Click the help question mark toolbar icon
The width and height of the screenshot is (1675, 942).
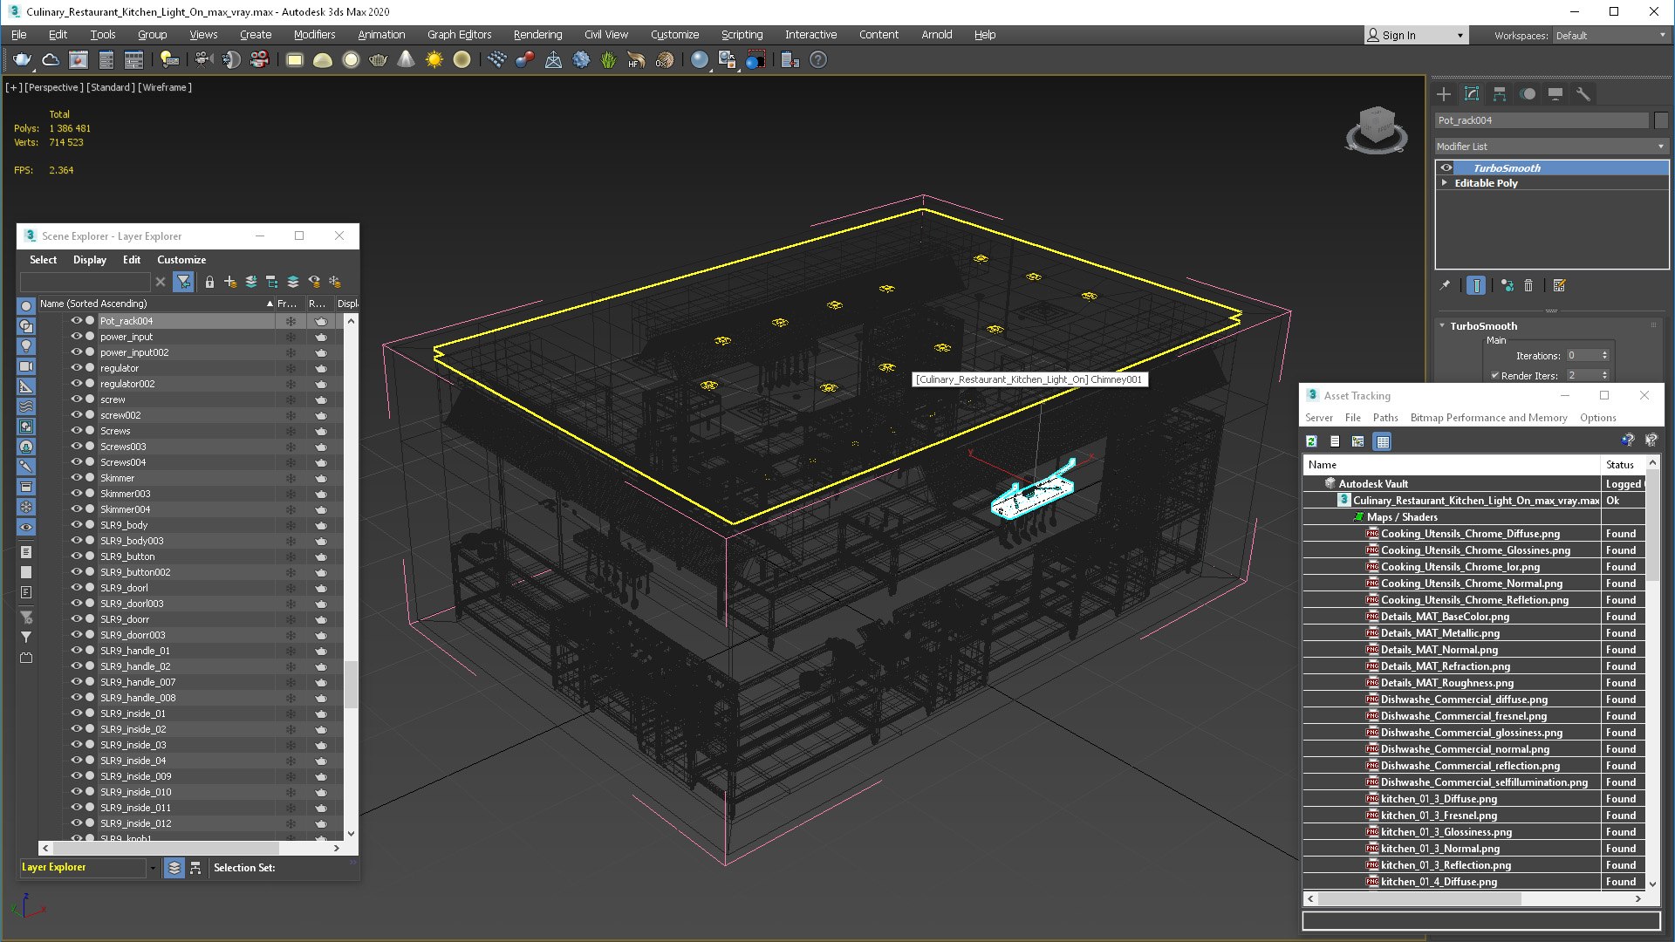[x=818, y=60]
